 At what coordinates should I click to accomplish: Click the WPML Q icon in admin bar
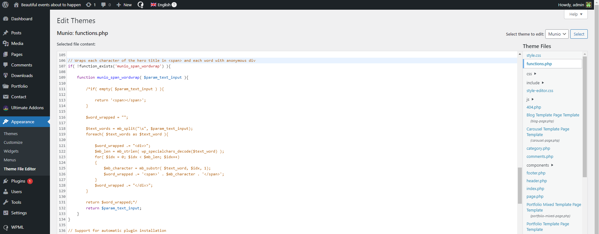coord(140,5)
